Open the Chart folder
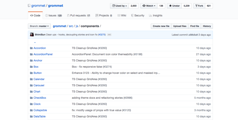Screen dimensions: 238x120 [x=37, y=91]
